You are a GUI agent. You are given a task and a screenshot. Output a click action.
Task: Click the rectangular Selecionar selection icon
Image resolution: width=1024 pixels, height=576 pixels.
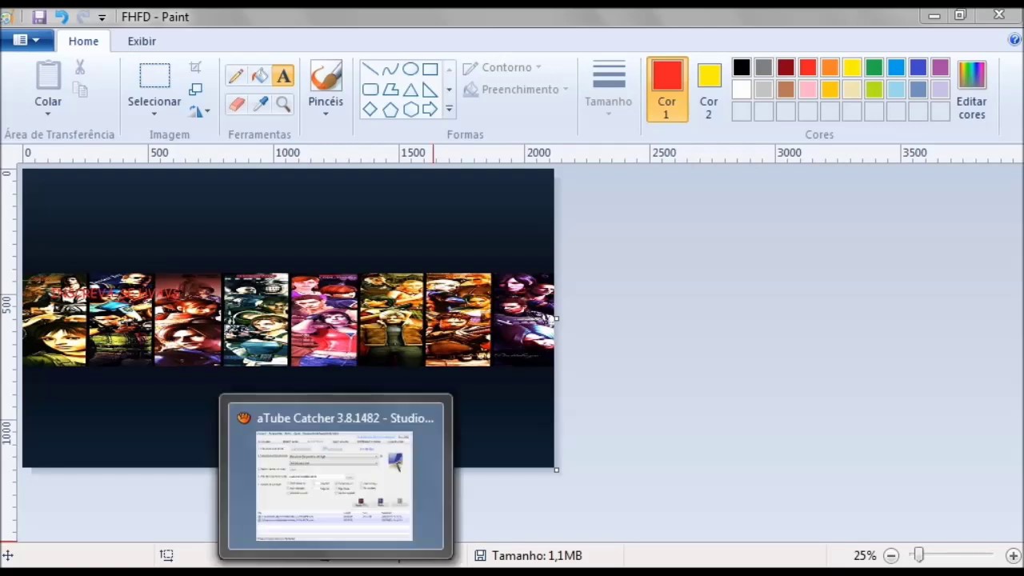[x=154, y=76]
